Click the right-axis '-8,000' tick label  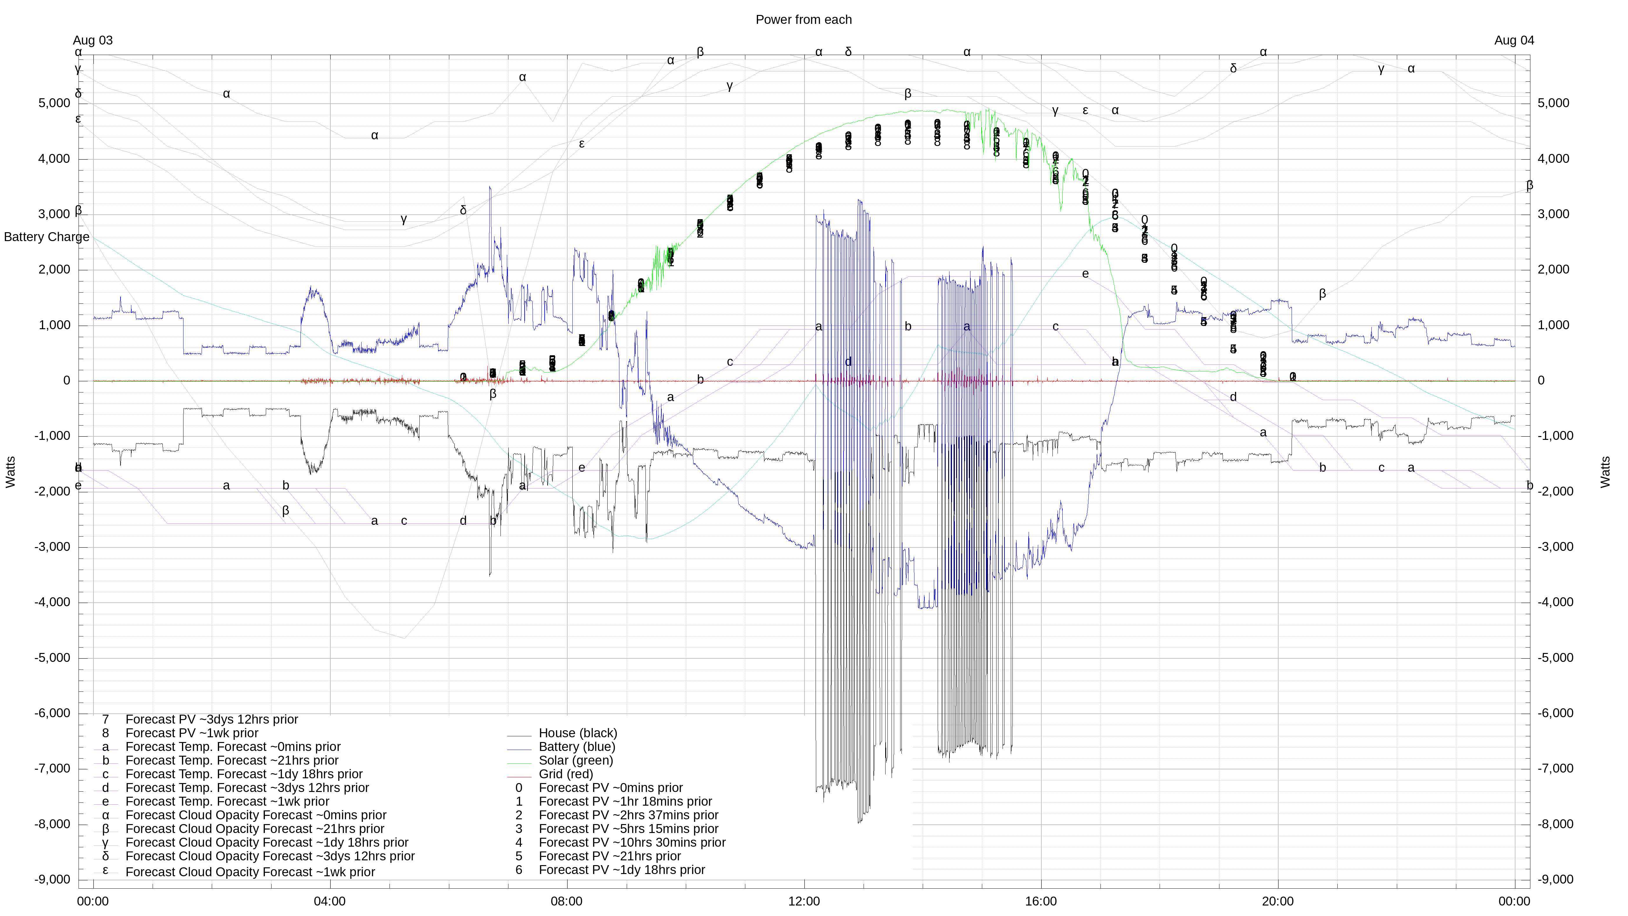coord(1556,824)
